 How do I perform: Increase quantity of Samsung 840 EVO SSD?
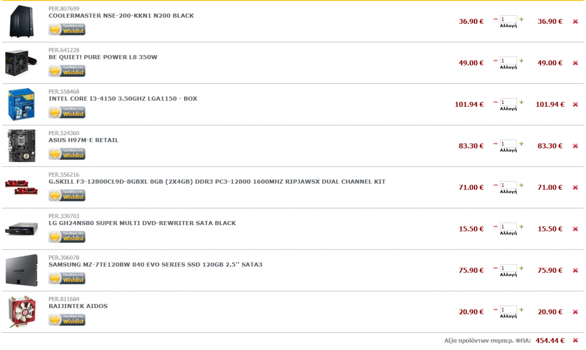click(x=522, y=268)
